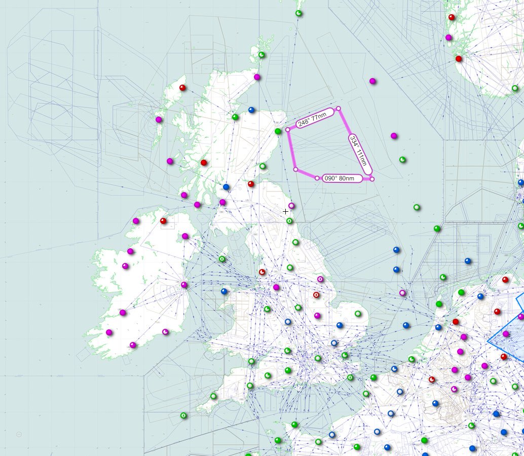The width and height of the screenshot is (524, 456).
Task: Click green marker just south-east of that North Sea magenta marker
Action: pyautogui.click(x=403, y=160)
